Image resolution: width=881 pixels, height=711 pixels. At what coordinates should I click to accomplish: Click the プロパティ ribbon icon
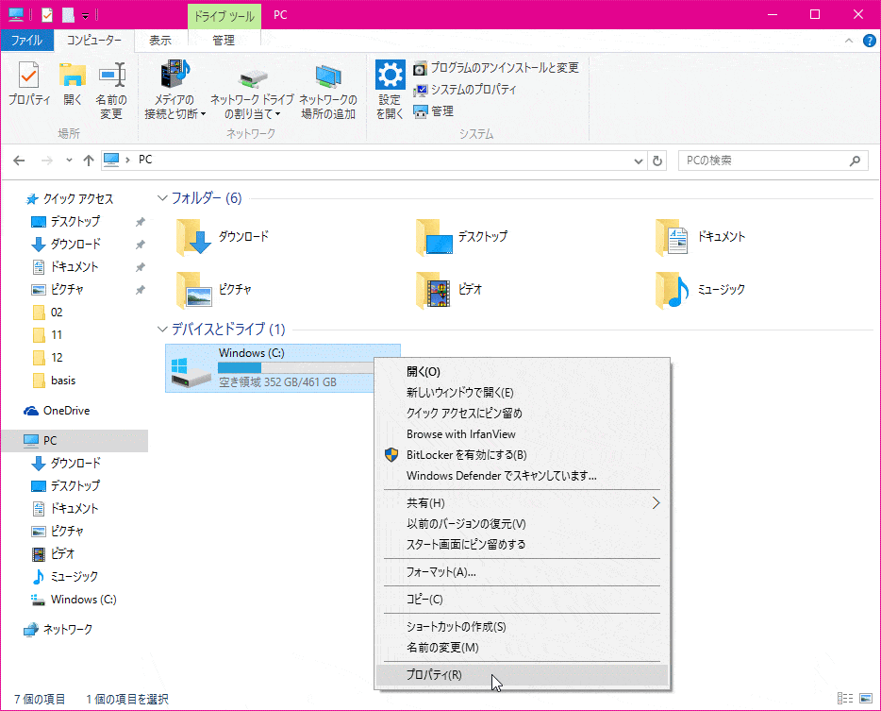click(x=28, y=83)
